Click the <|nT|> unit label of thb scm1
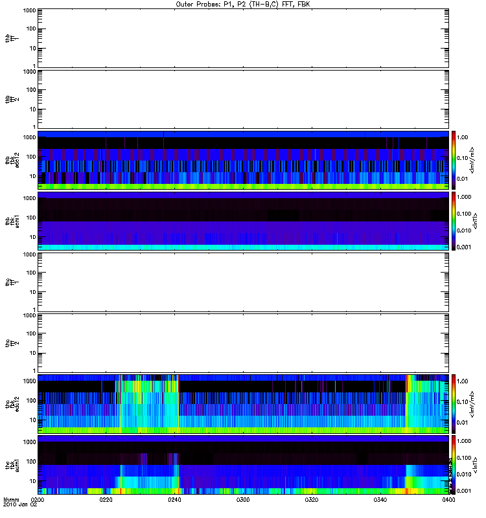This screenshot has height=518, width=486. [476, 221]
